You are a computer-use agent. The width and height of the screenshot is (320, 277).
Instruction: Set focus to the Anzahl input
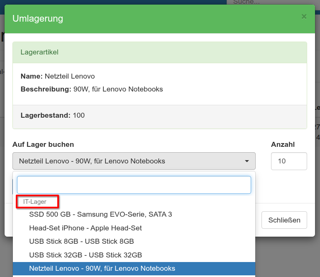[x=289, y=161]
